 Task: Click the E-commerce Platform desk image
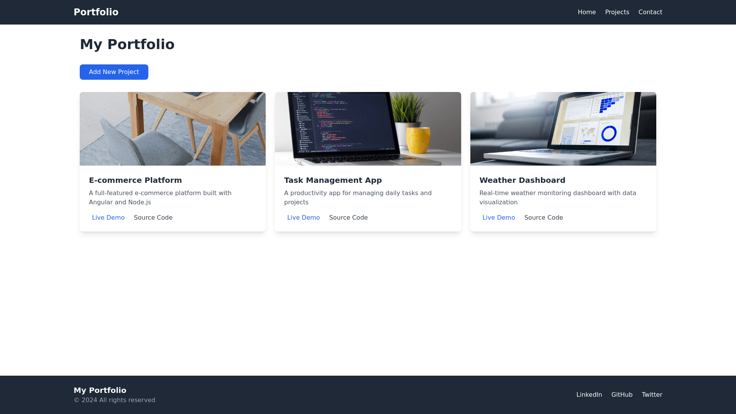pos(172,129)
